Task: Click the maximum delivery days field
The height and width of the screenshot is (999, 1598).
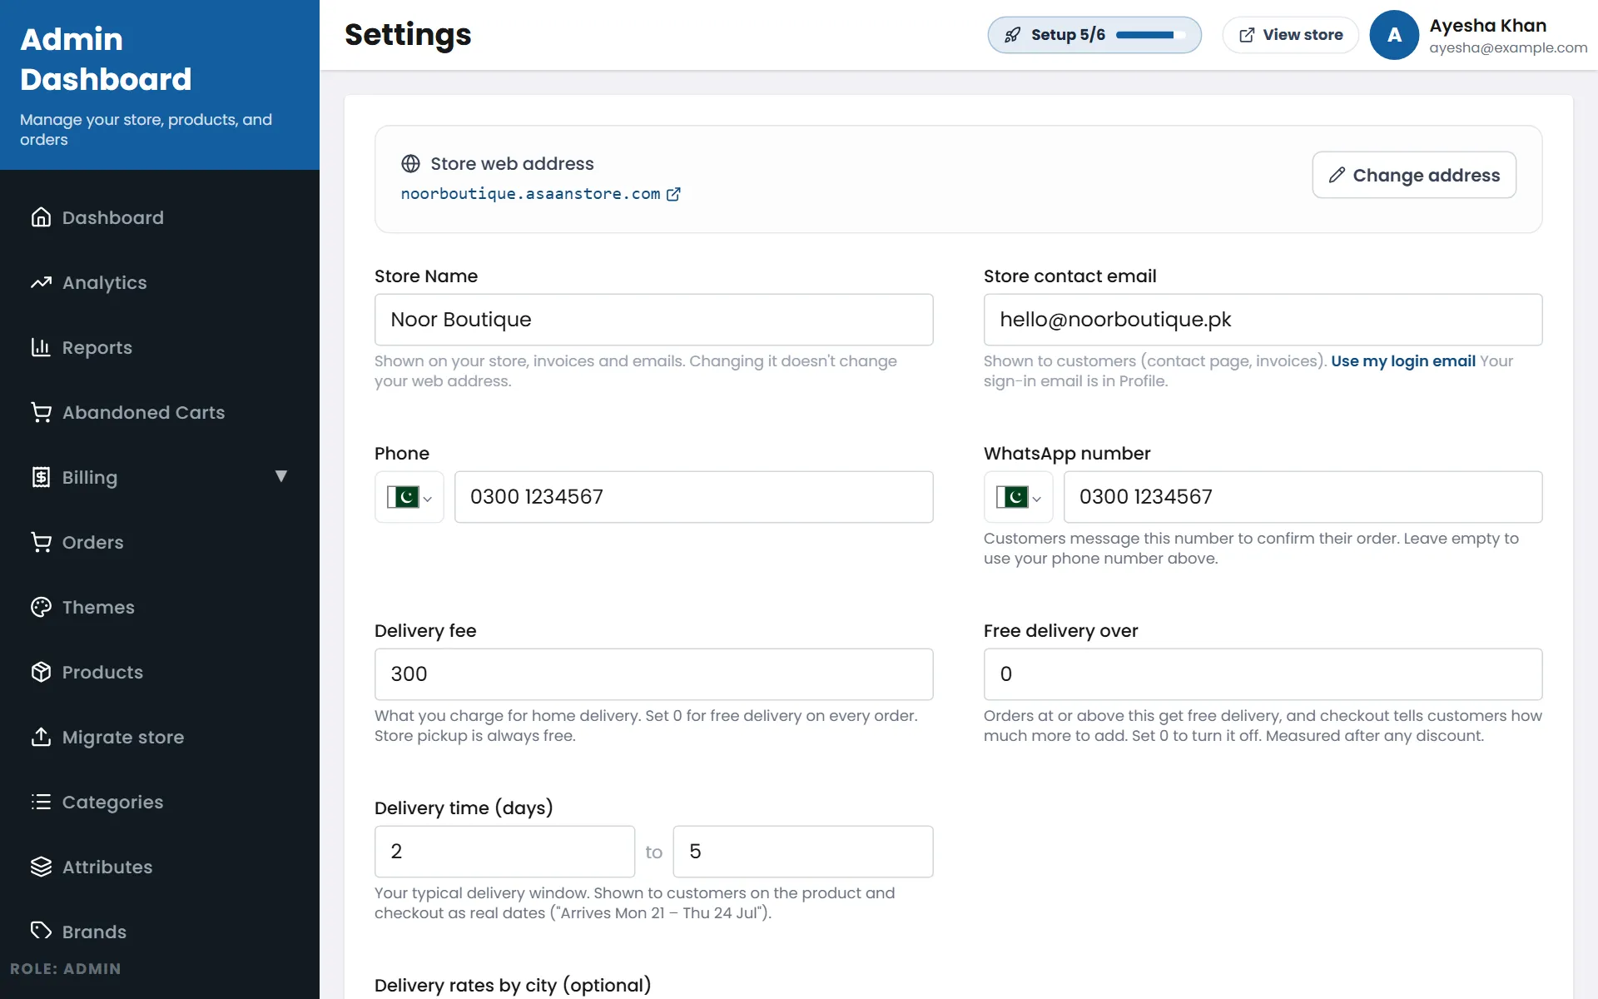Action: click(x=802, y=852)
